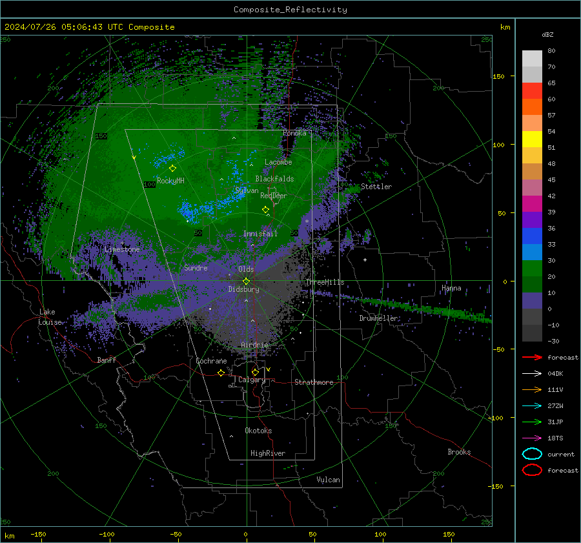This screenshot has height=543, width=581.
Task: Click the HighRiver town label
Action: 268,453
